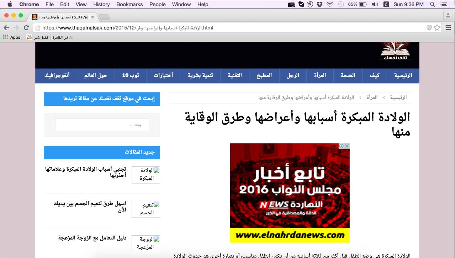Image resolution: width=455 pixels, height=258 pixels.
Task: Open the elnahrdanews.com ad banner
Action: (x=290, y=193)
